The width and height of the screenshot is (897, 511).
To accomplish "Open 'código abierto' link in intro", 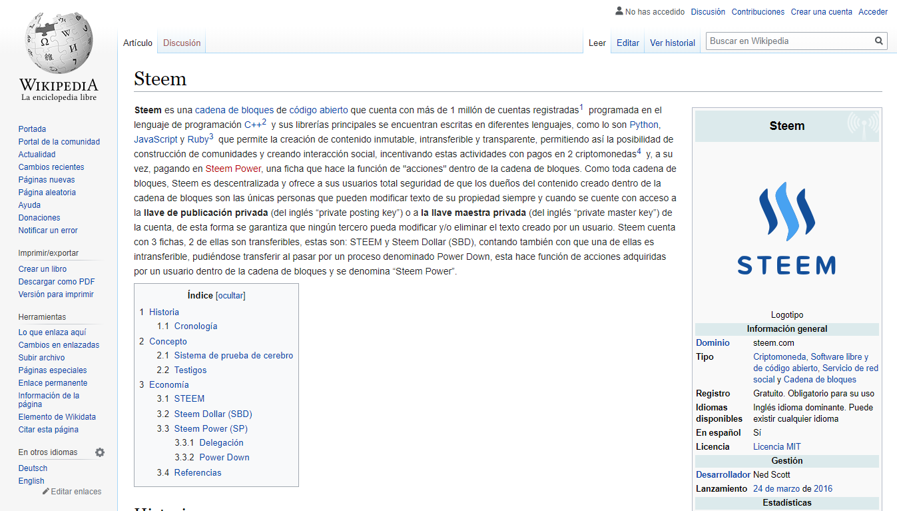I will tap(318, 110).
